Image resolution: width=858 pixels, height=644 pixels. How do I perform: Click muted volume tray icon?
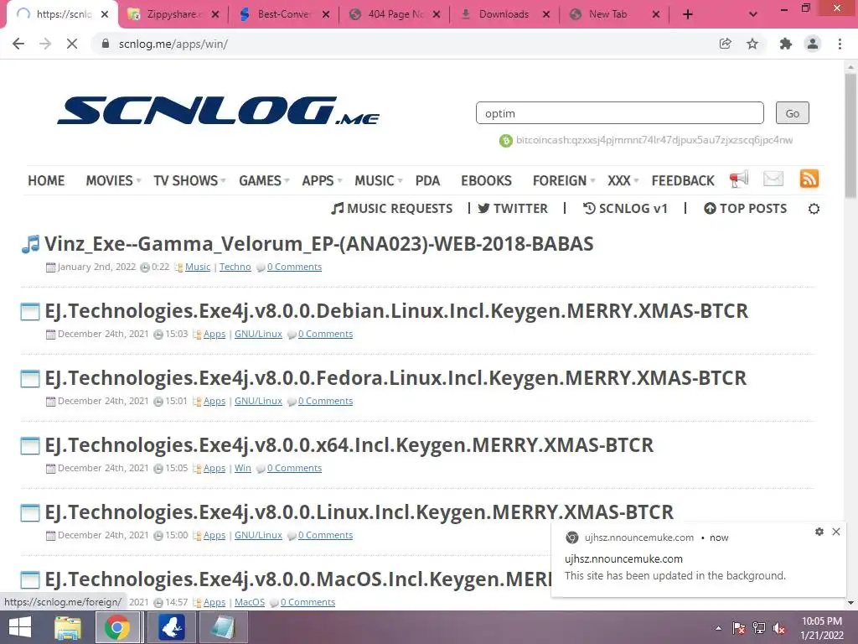(779, 628)
